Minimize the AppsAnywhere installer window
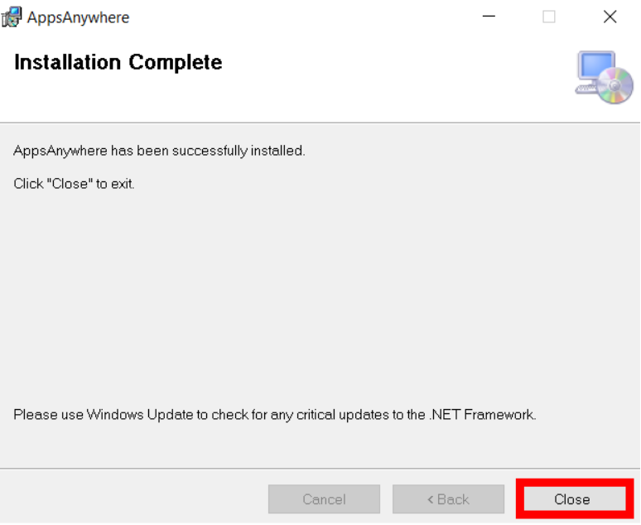641x525 pixels. (489, 17)
